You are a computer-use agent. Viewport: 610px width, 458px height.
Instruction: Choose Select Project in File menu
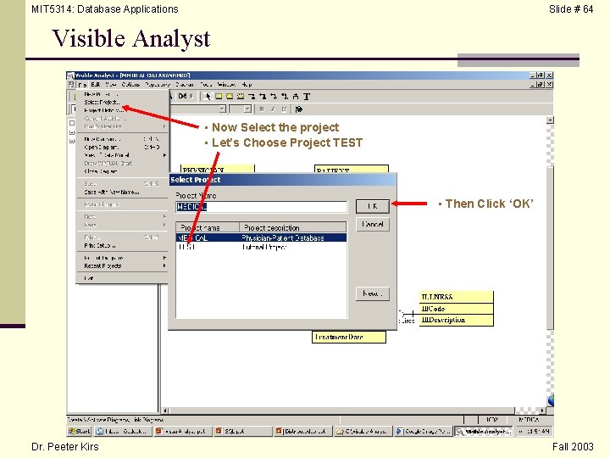pyautogui.click(x=123, y=103)
